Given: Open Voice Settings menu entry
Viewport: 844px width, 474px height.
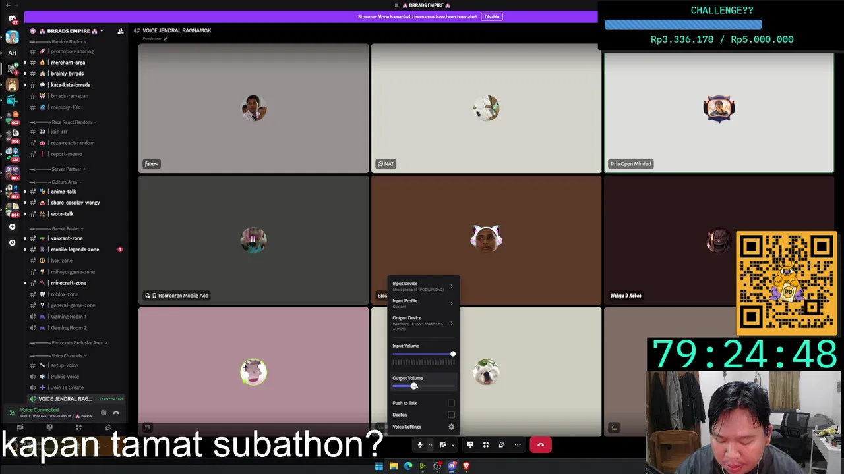Looking at the screenshot, I should [423, 427].
